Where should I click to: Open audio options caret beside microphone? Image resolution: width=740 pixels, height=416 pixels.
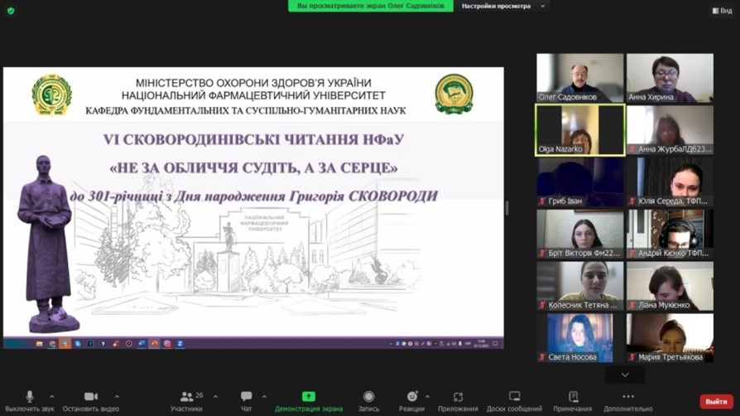(x=52, y=397)
